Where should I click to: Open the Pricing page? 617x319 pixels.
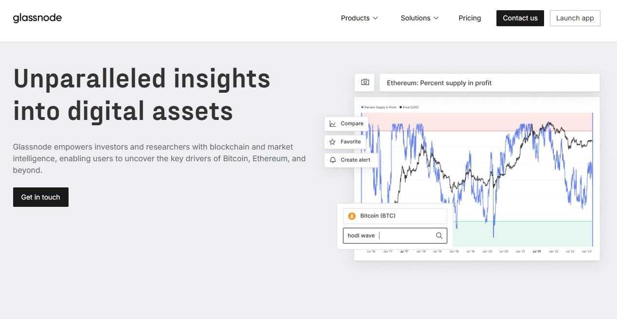(x=470, y=18)
